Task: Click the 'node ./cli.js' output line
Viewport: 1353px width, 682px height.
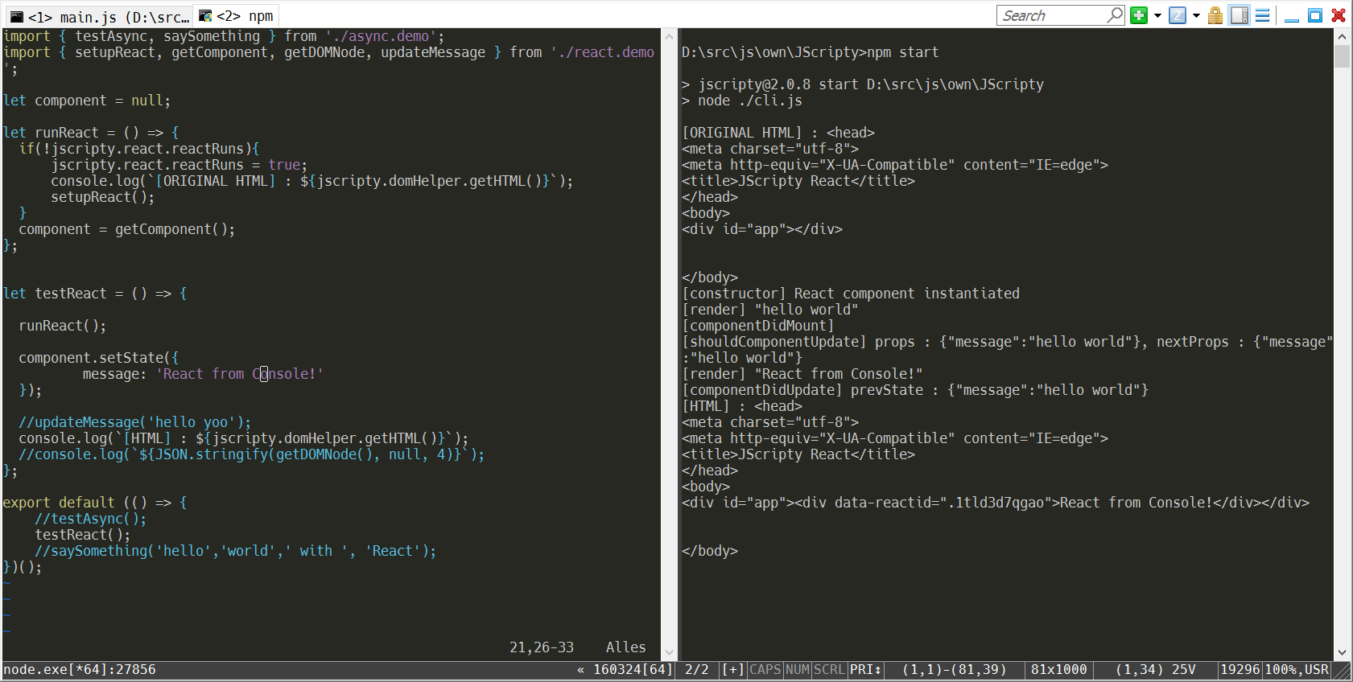Action: 742,101
